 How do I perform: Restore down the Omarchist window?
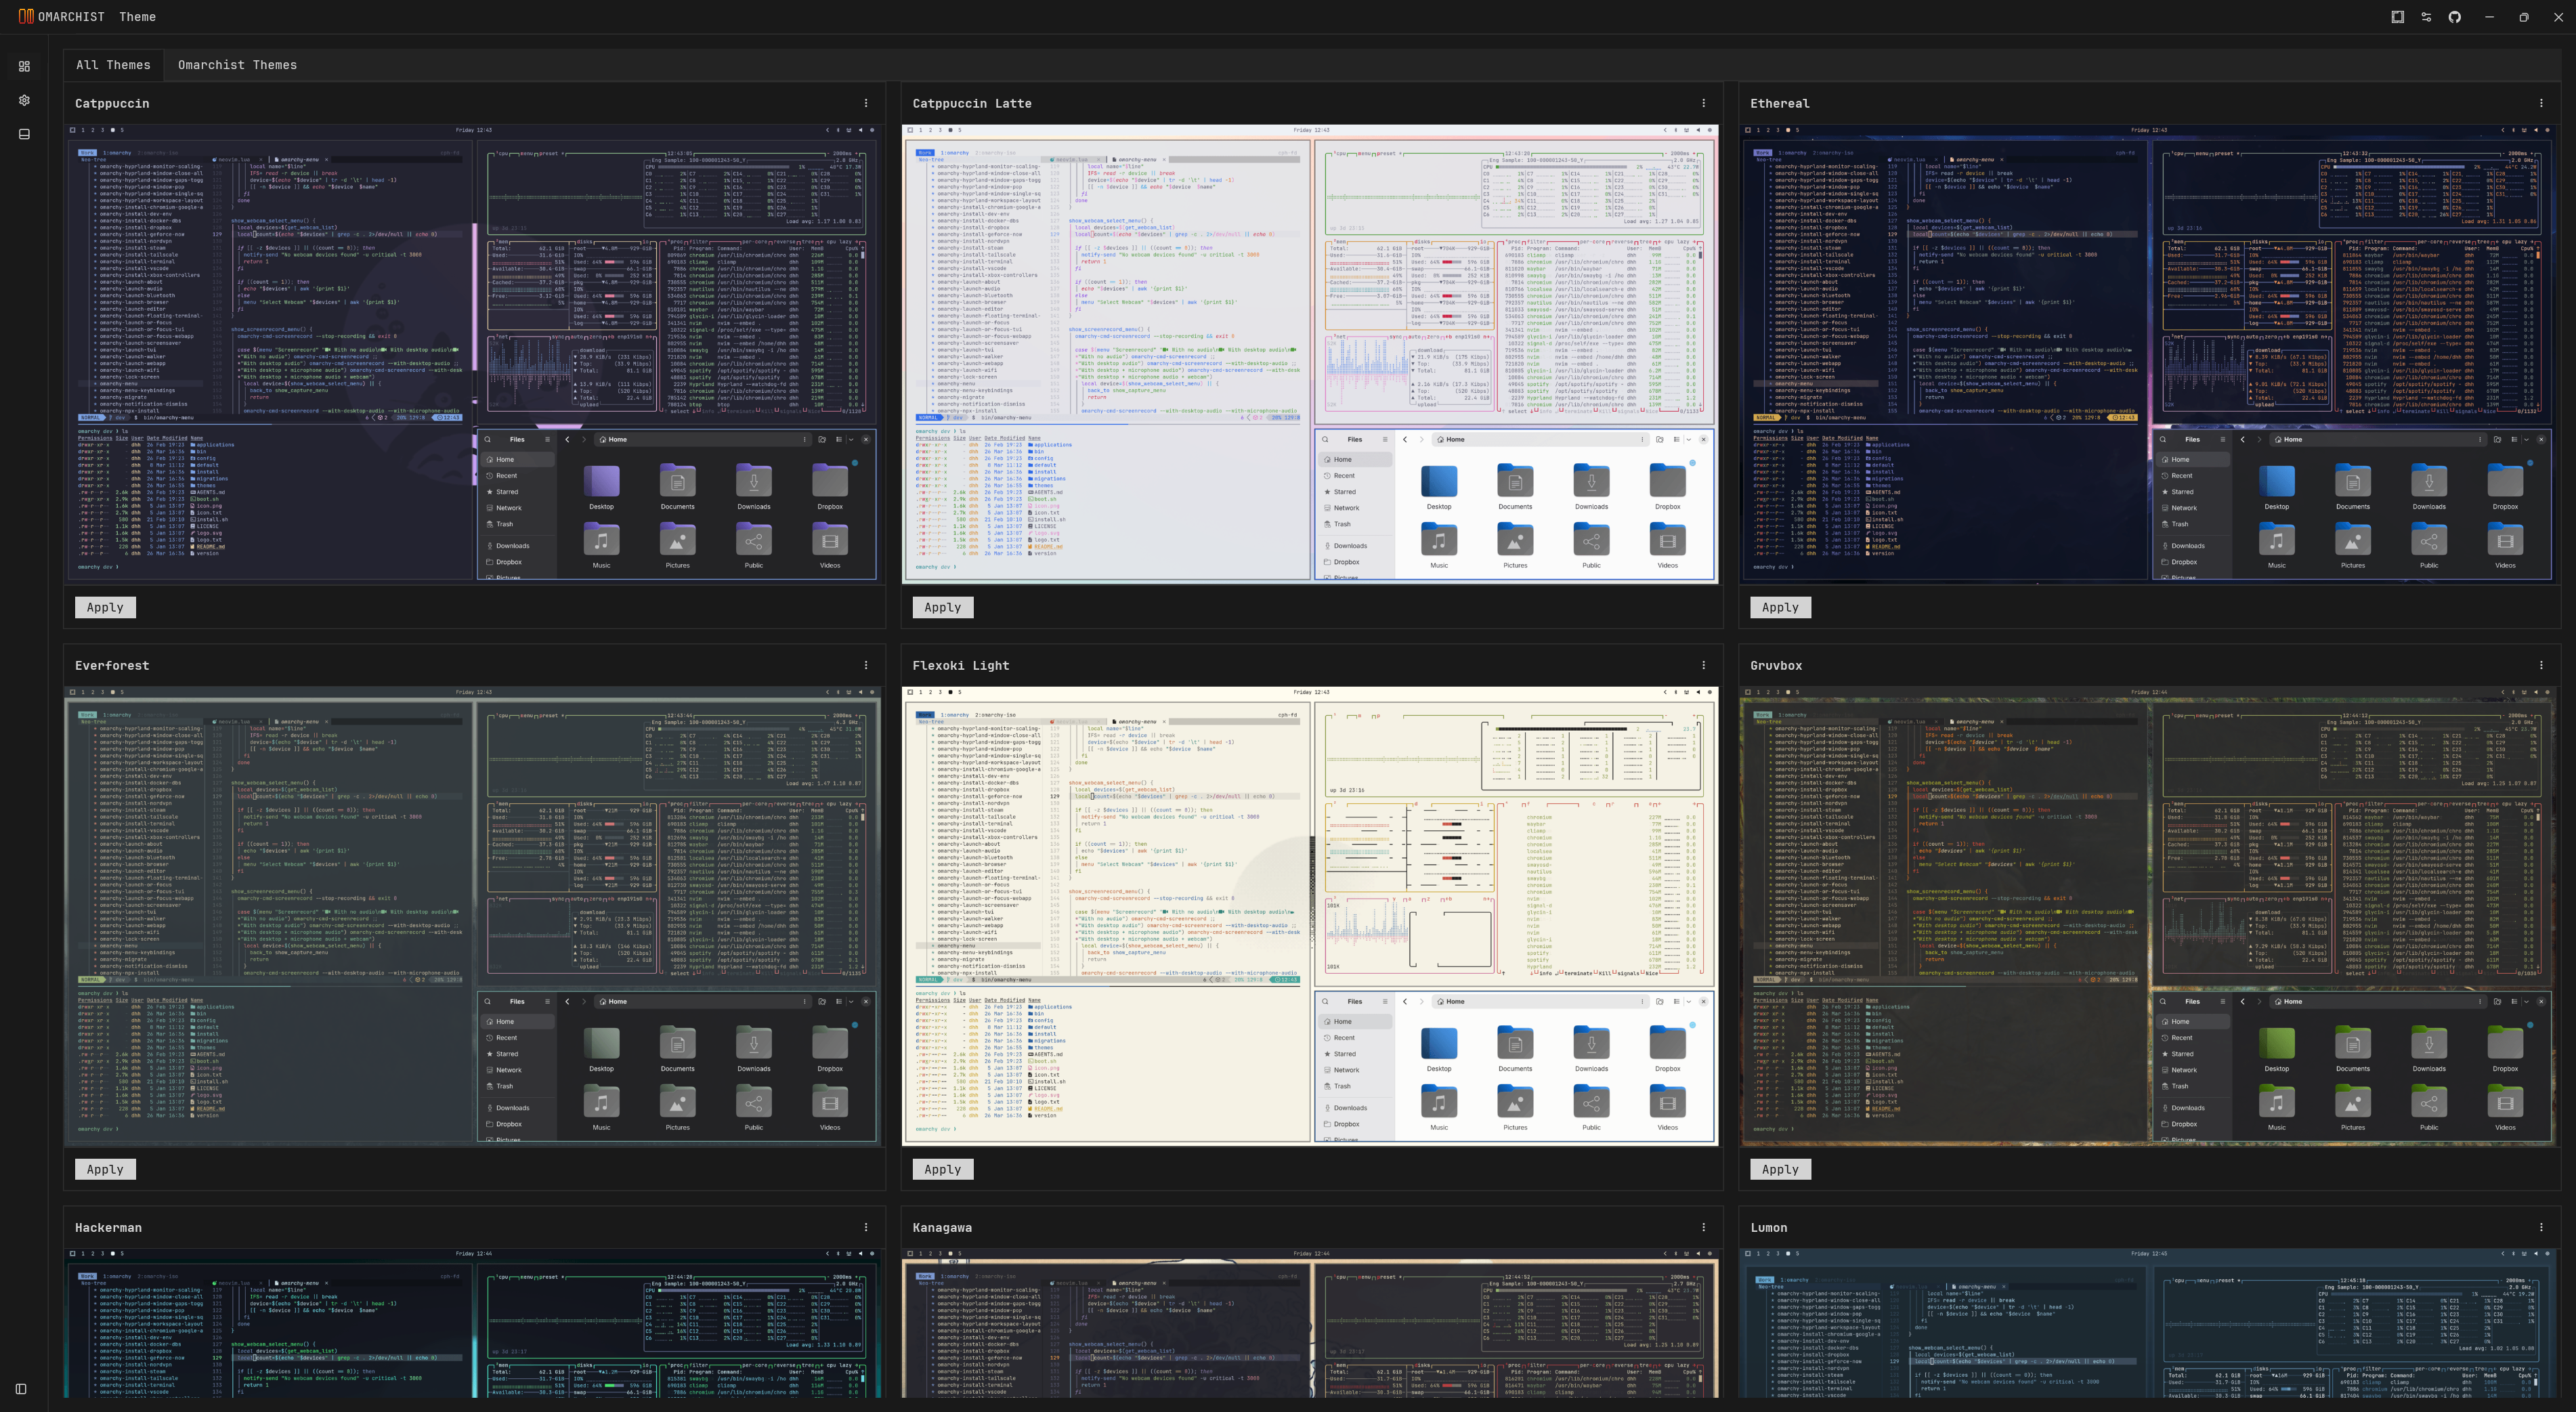[2523, 17]
